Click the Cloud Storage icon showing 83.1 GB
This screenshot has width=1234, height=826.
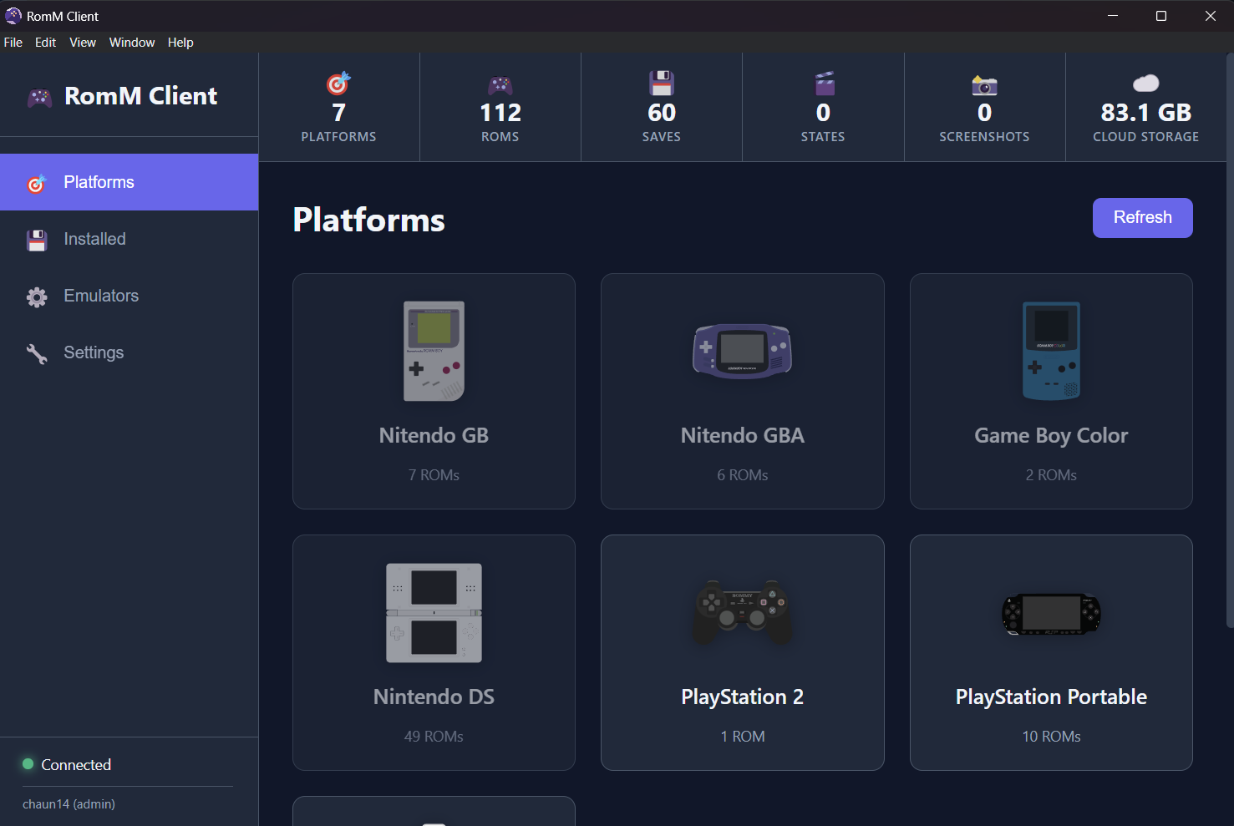click(1145, 83)
